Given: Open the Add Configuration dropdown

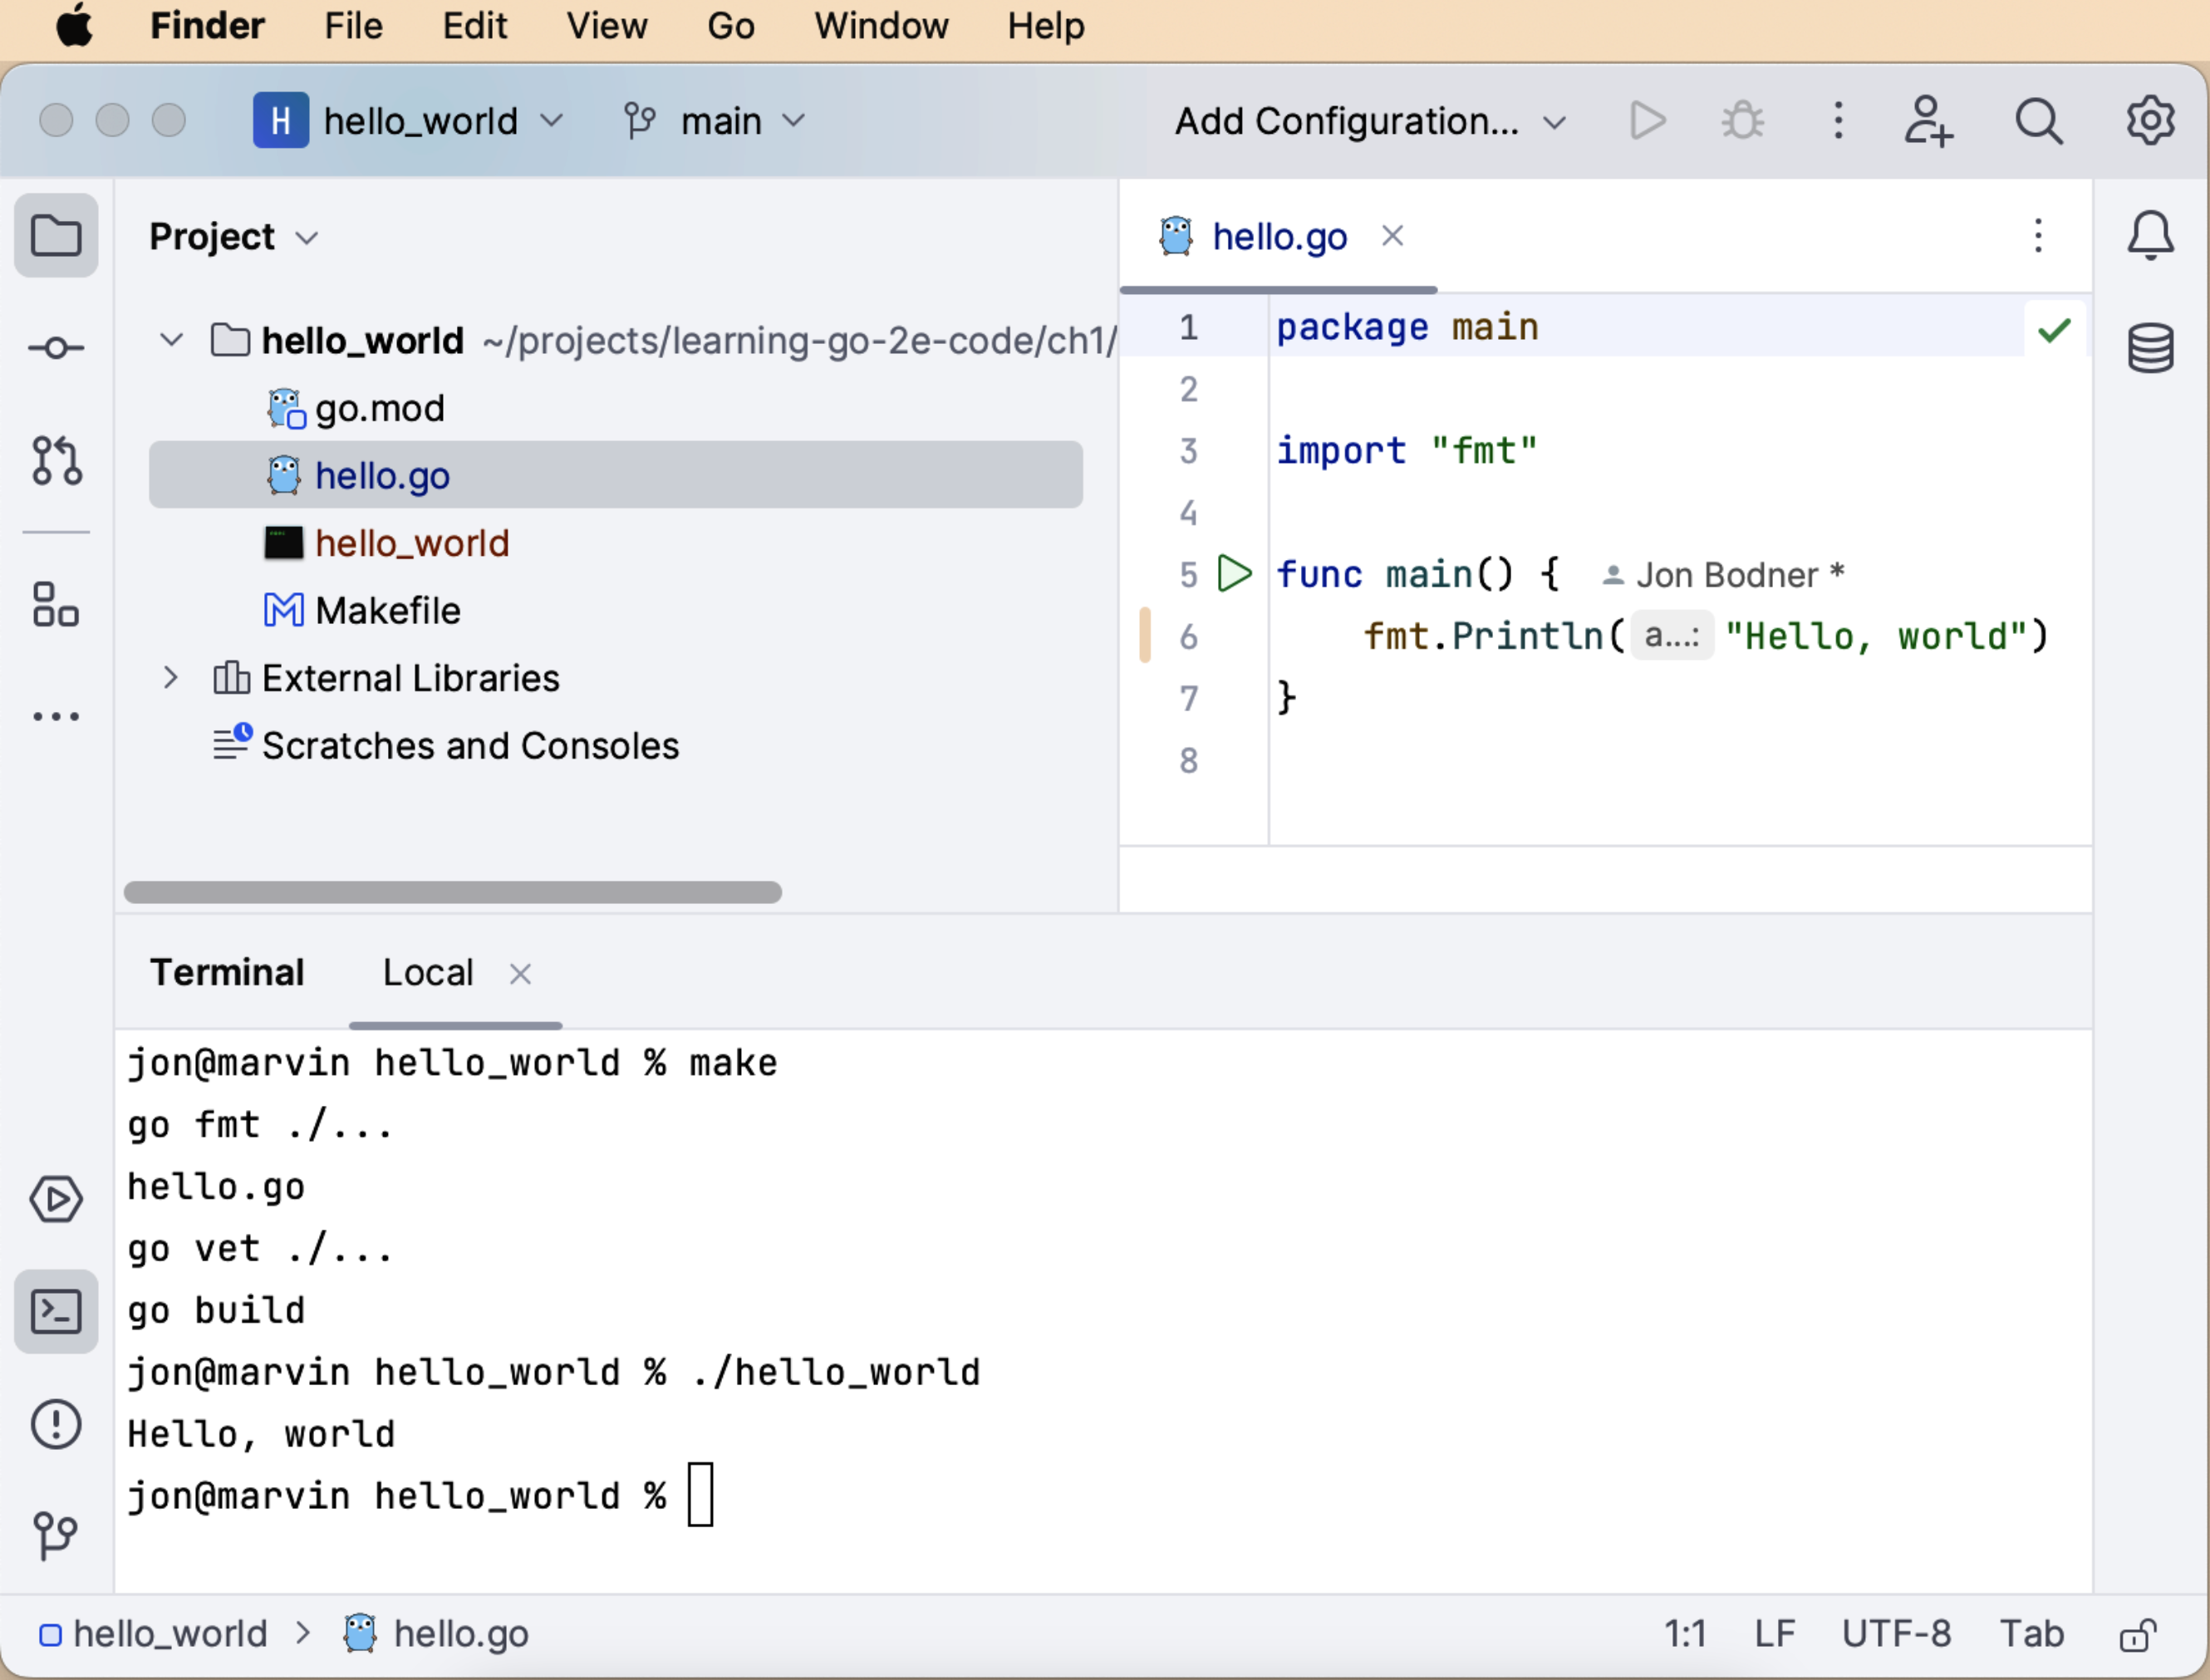Looking at the screenshot, I should [1370, 121].
